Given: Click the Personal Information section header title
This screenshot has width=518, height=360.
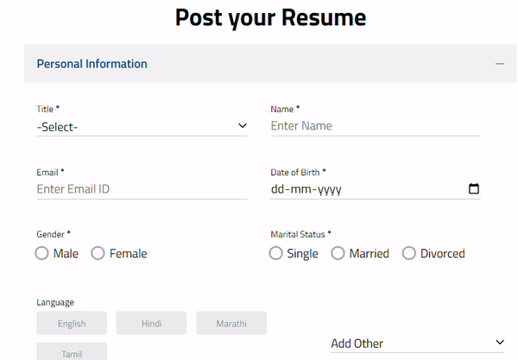Looking at the screenshot, I should (92, 64).
